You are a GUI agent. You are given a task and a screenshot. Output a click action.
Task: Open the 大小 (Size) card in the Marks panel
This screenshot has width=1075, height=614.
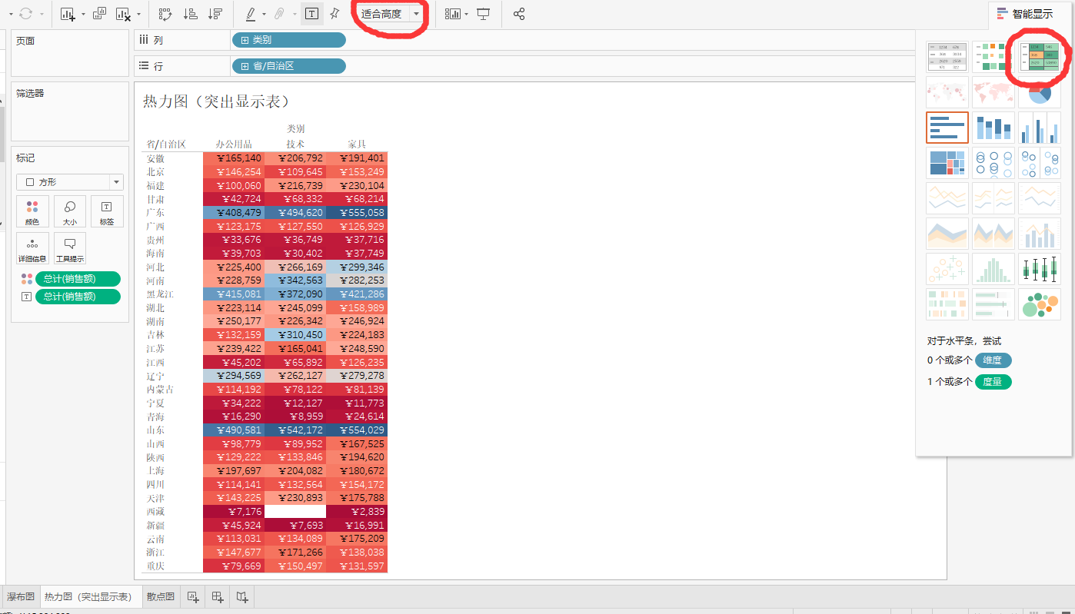pos(69,211)
